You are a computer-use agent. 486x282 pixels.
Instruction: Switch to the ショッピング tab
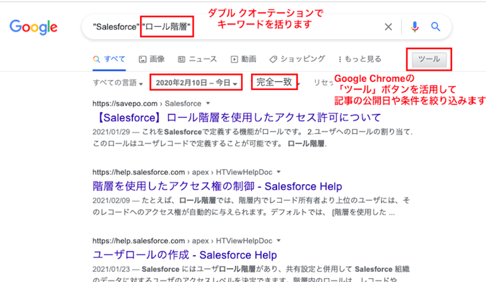click(297, 59)
